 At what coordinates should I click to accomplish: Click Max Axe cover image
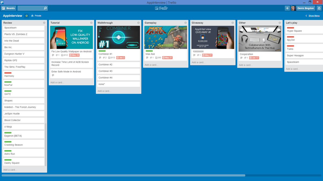(166, 37)
